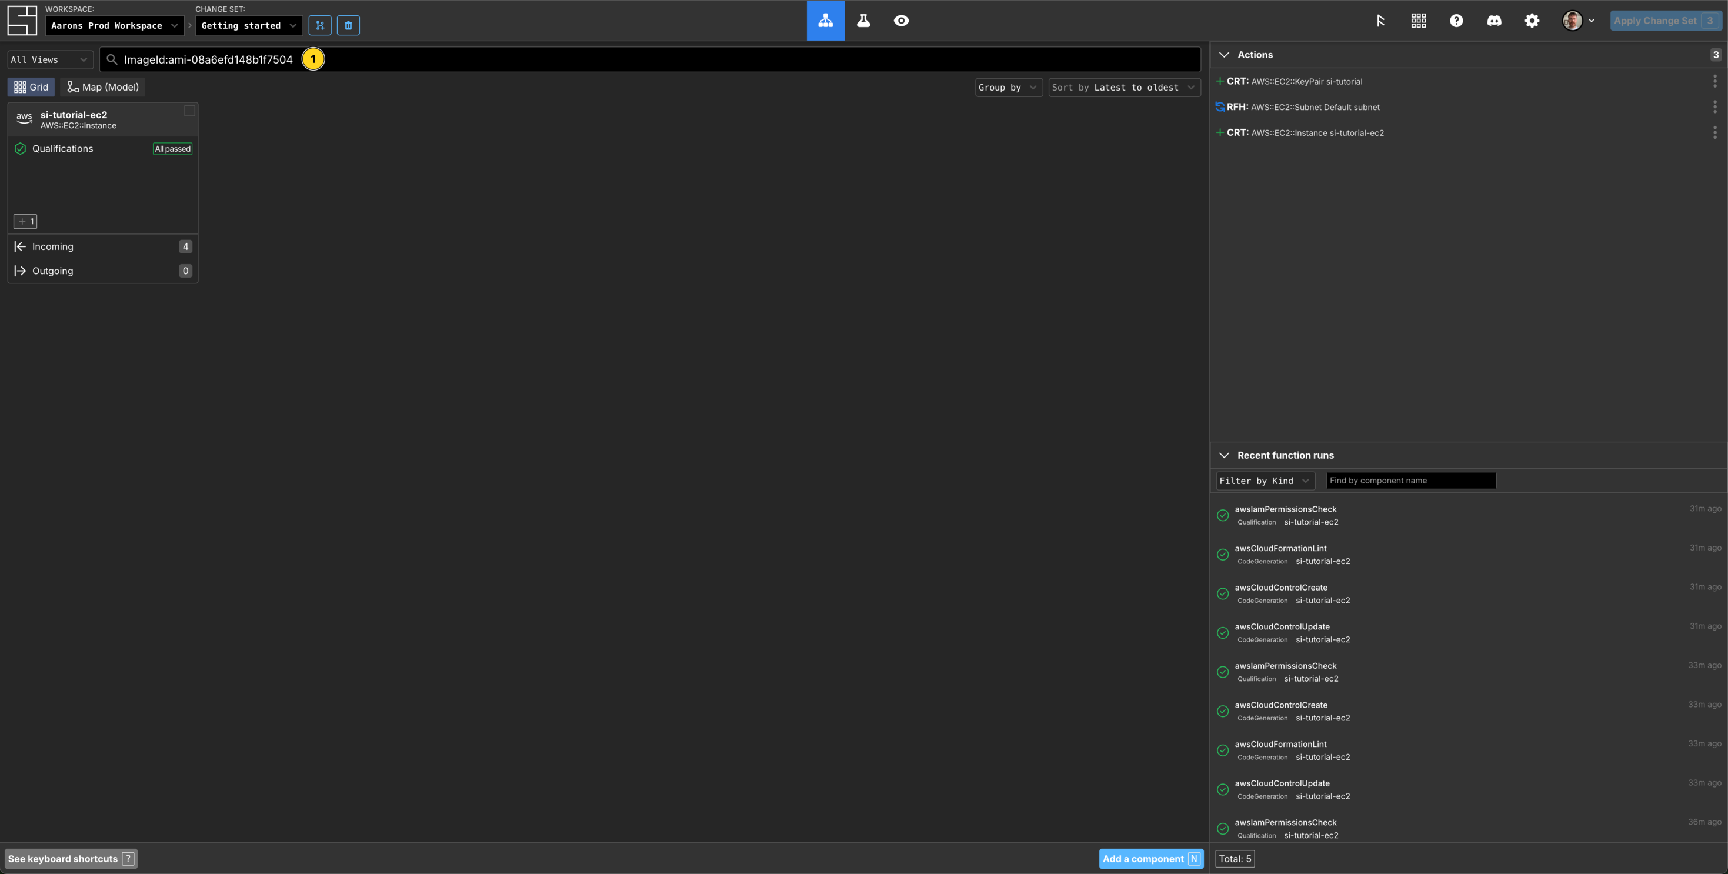1728x874 pixels.
Task: Click the System Initiative logo icon
Action: coord(22,20)
